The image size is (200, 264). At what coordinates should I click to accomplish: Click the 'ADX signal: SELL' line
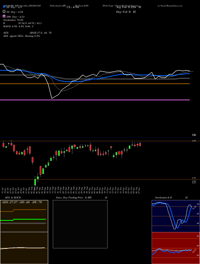22,36
